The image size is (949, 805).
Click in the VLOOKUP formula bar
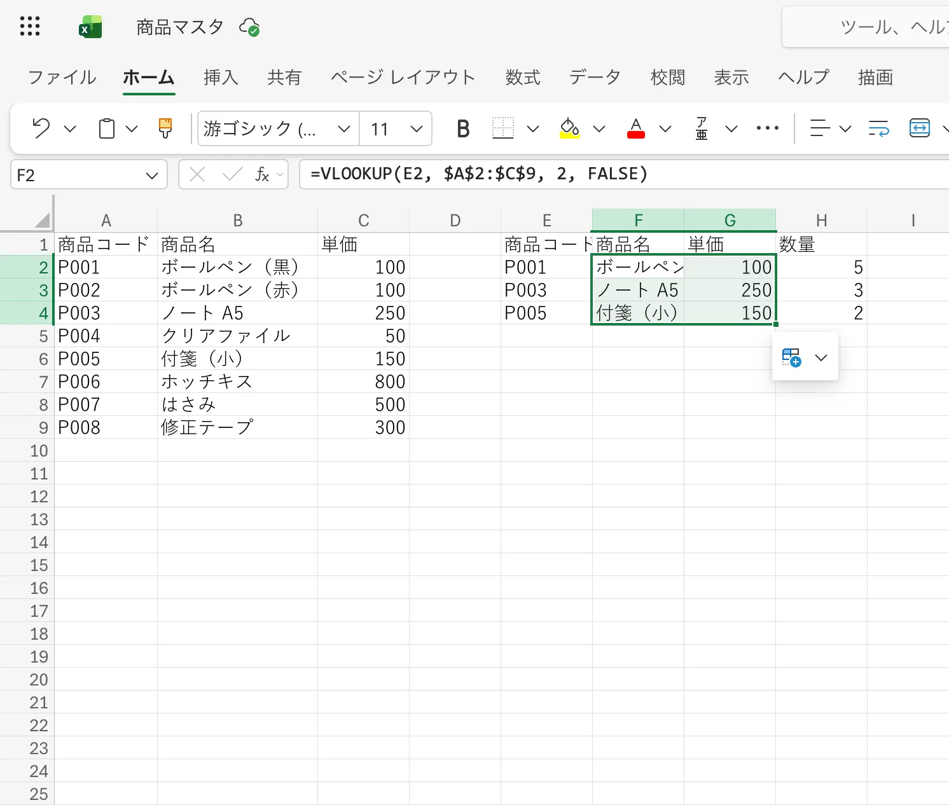point(624,174)
